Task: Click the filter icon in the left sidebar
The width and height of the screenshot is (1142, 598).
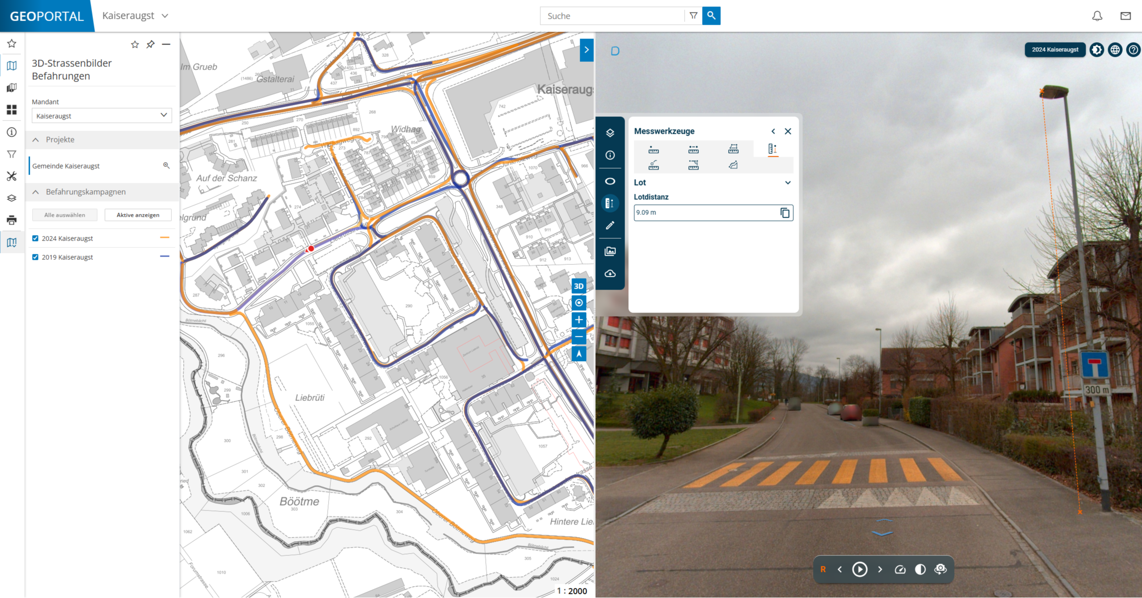Action: coord(11,154)
